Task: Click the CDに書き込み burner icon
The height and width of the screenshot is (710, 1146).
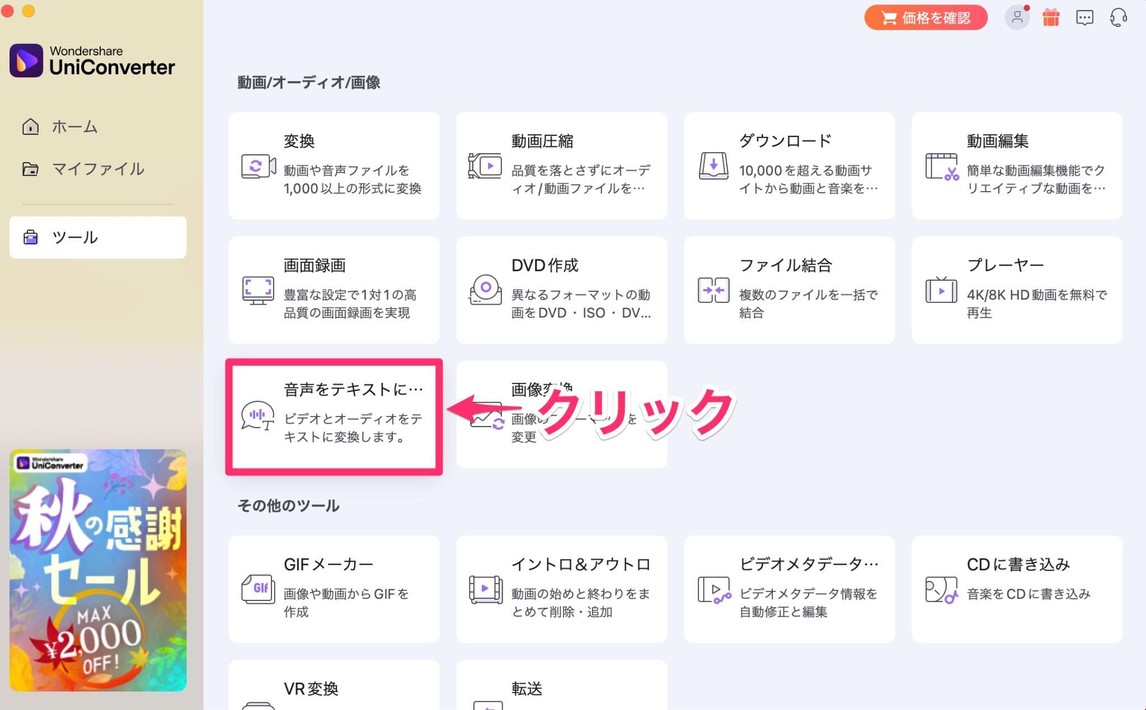Action: click(942, 590)
